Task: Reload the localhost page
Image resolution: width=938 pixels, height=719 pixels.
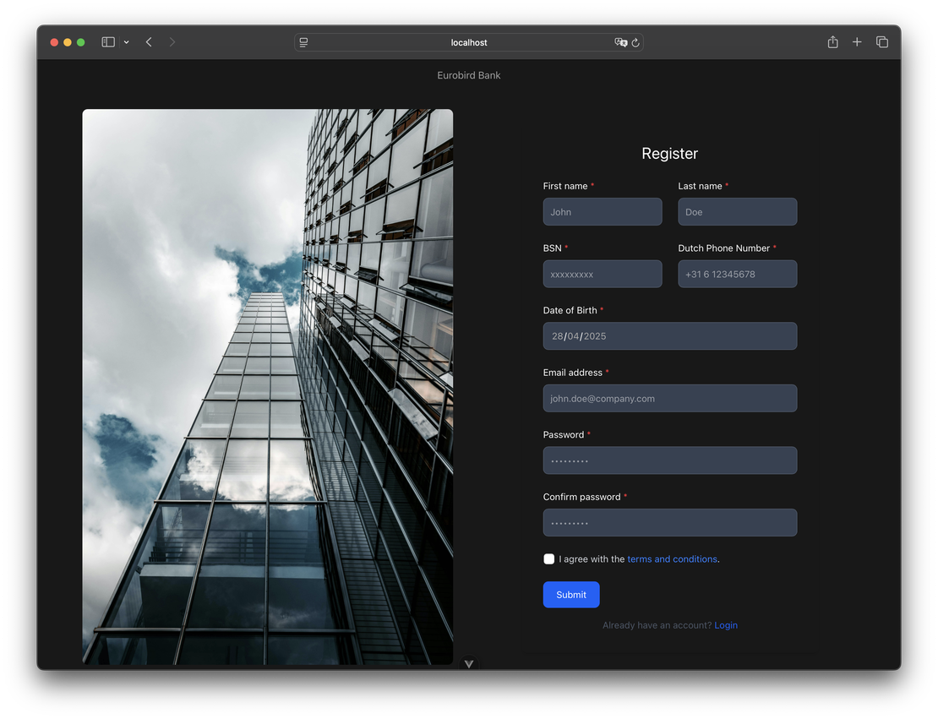Action: 636,42
